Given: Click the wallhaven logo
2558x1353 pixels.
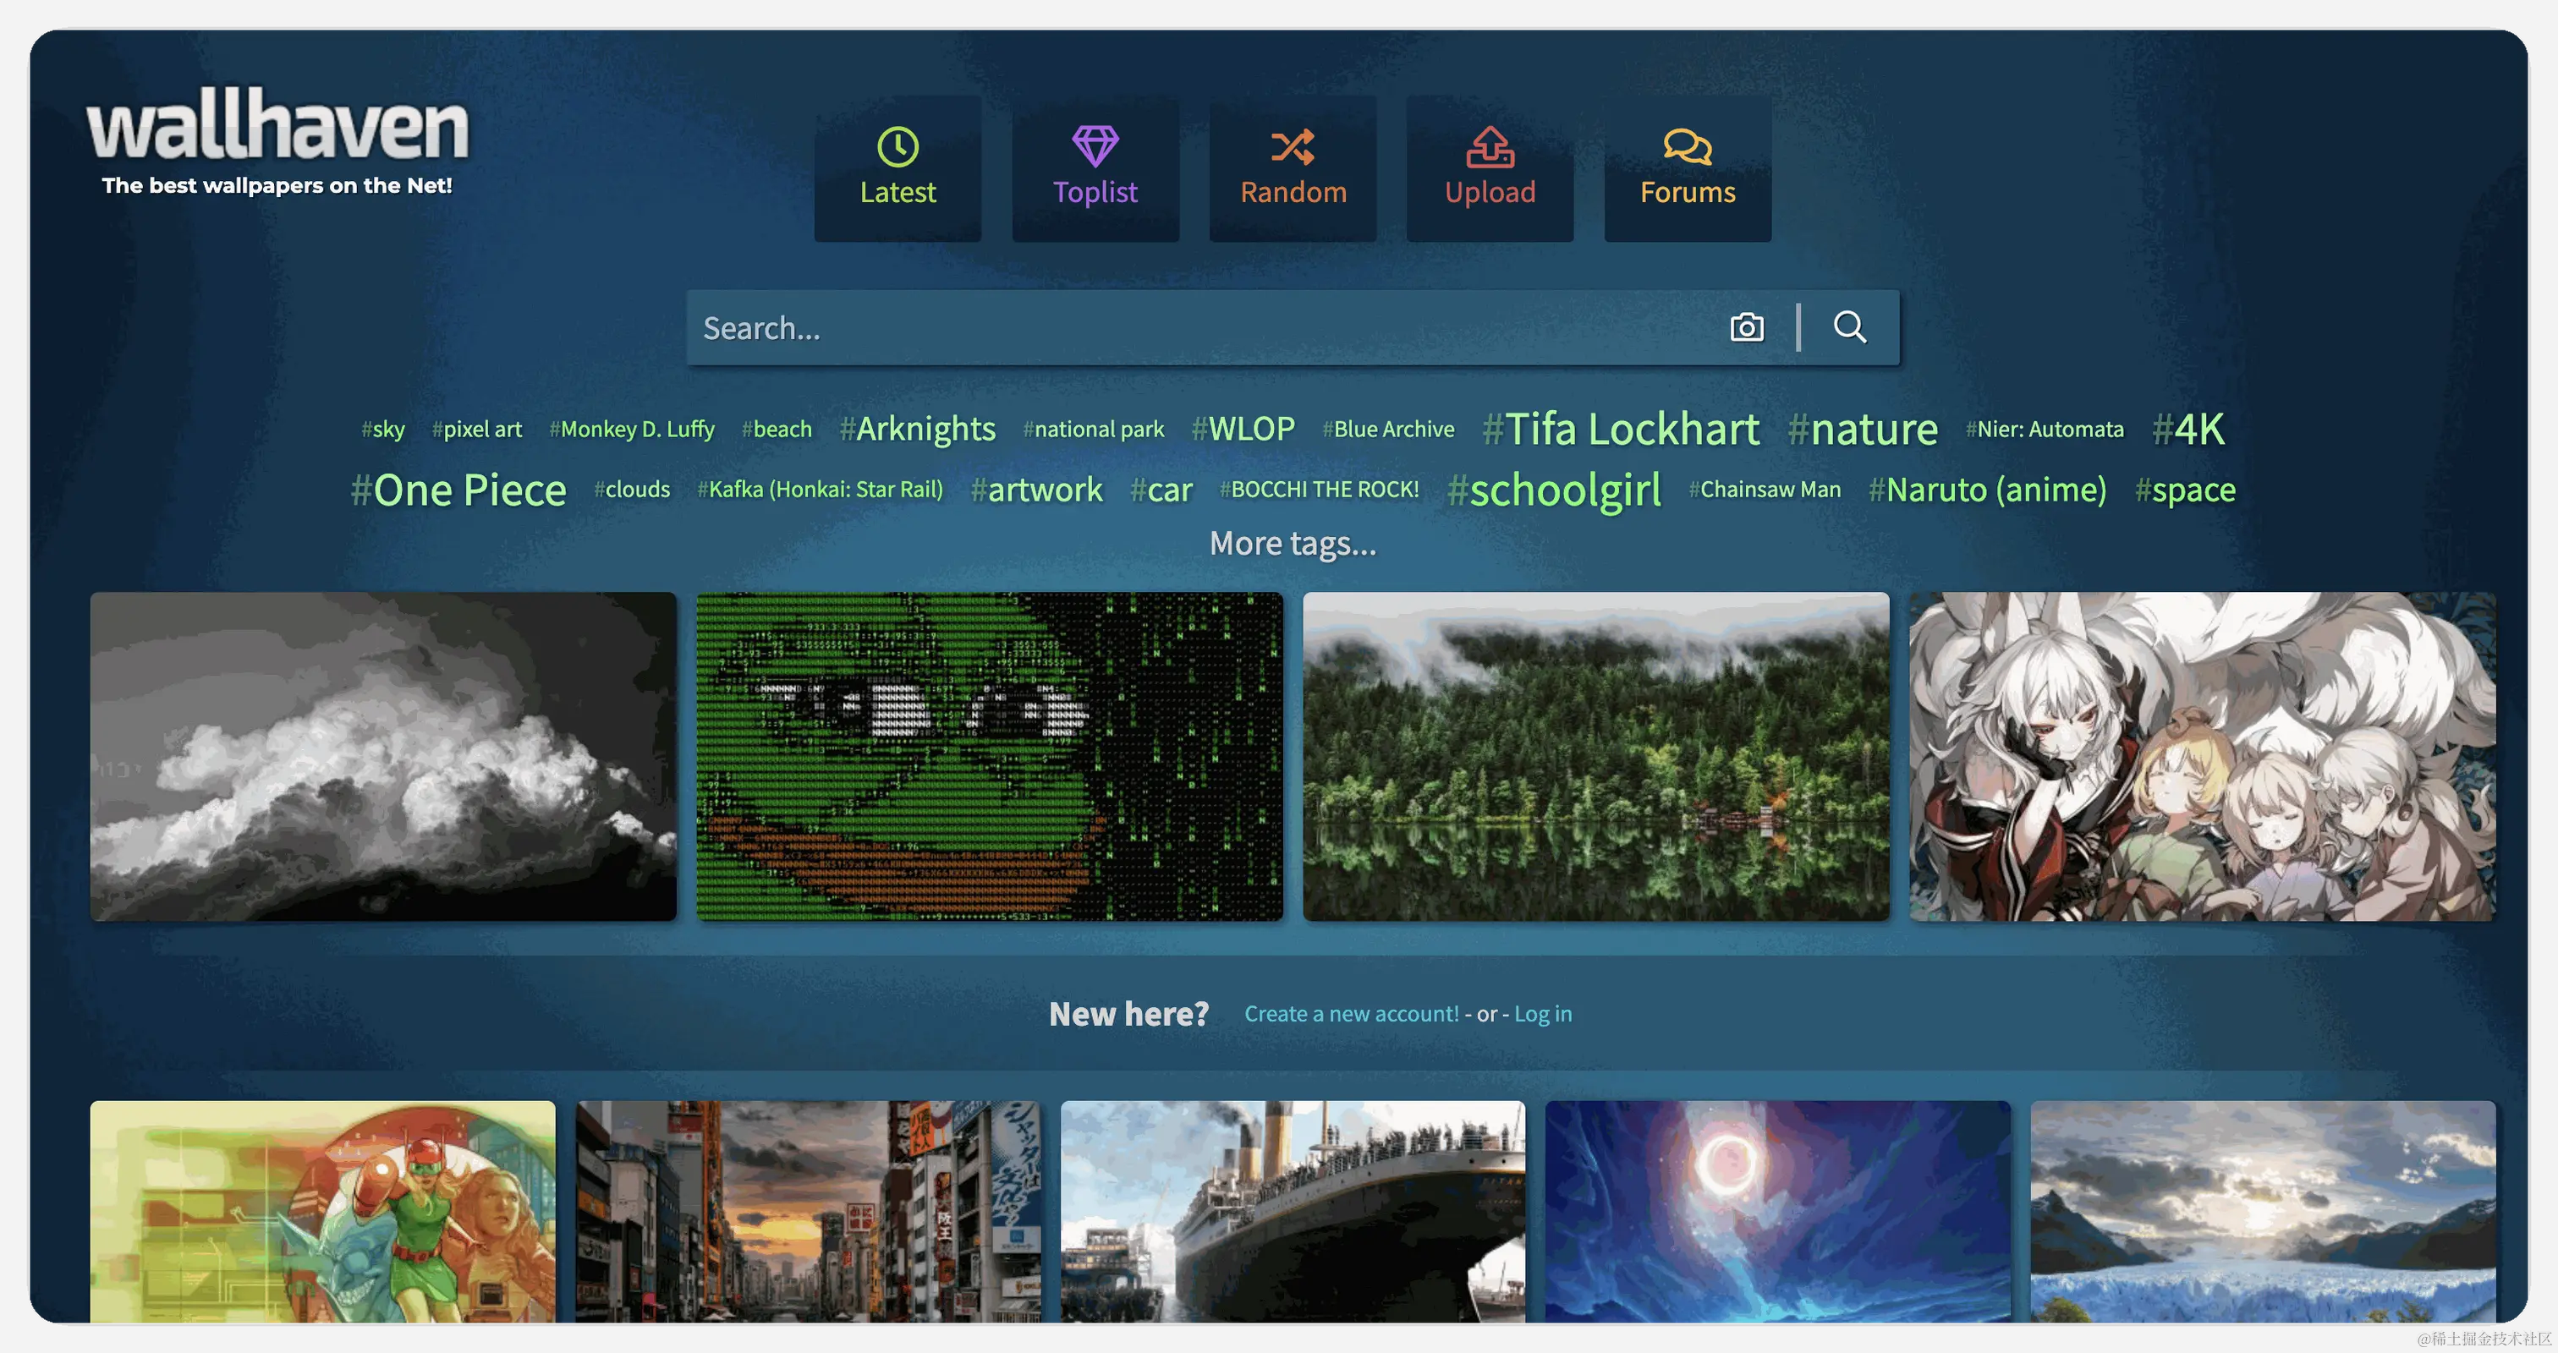Looking at the screenshot, I should coord(277,127).
